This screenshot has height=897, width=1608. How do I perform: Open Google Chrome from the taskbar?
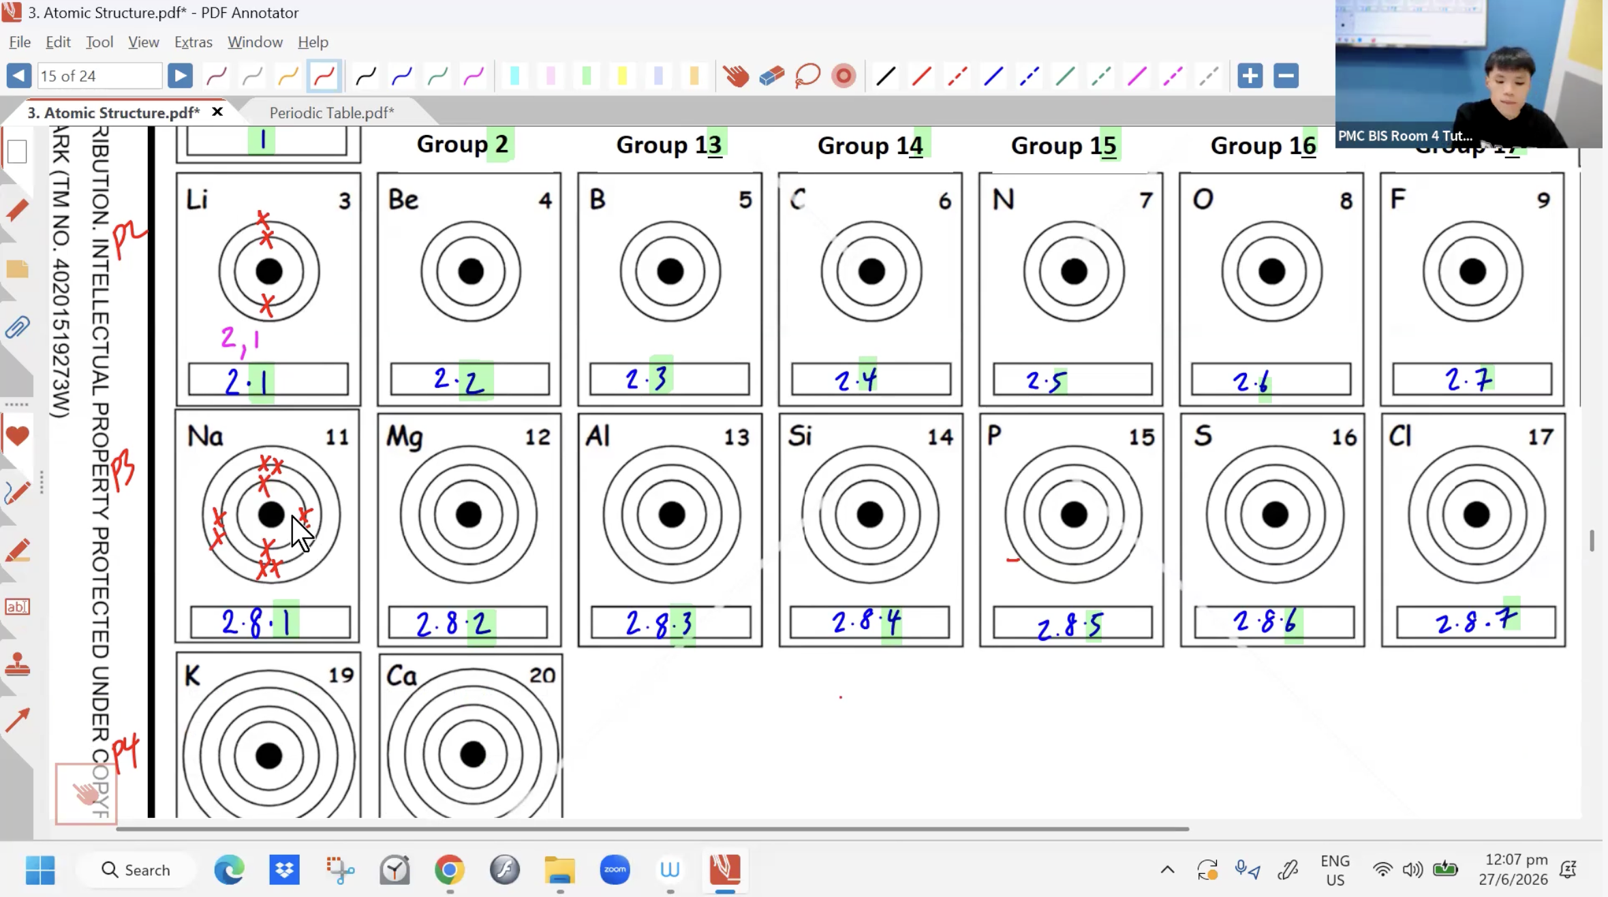click(x=450, y=870)
